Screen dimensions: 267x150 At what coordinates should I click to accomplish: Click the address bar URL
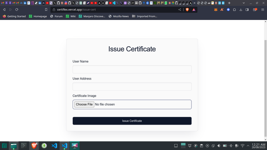click(x=76, y=10)
